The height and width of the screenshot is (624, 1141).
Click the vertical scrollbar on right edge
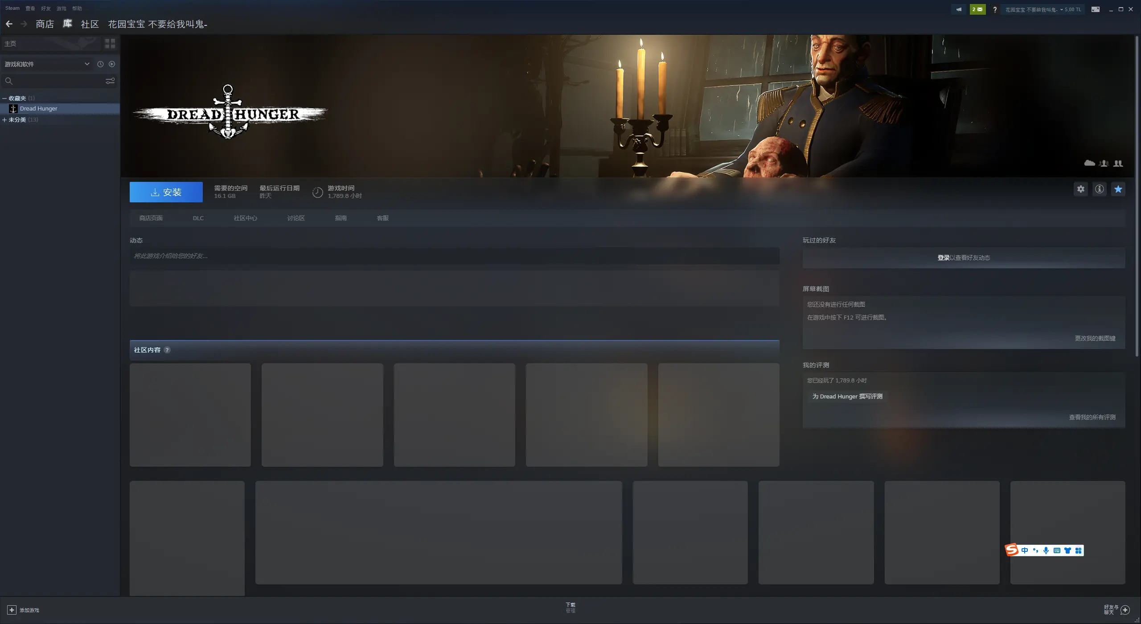[1137, 196]
